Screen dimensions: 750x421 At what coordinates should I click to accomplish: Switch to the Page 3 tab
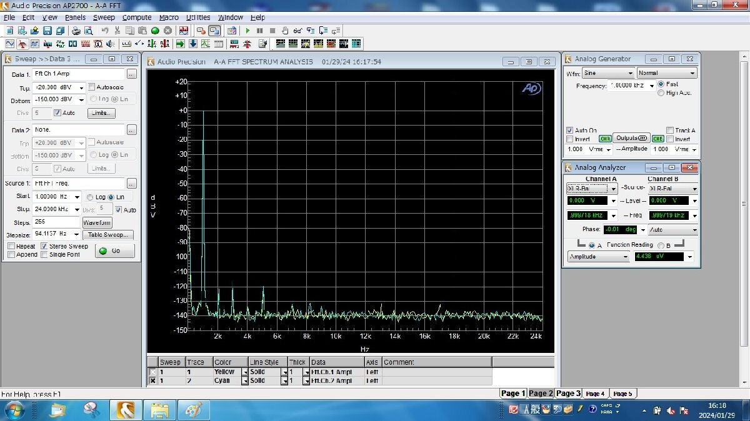click(568, 394)
